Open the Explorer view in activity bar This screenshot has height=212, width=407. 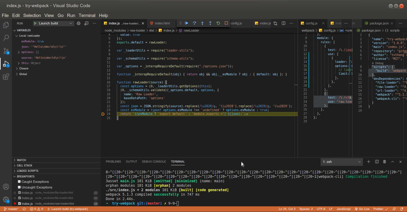(x=6, y=25)
